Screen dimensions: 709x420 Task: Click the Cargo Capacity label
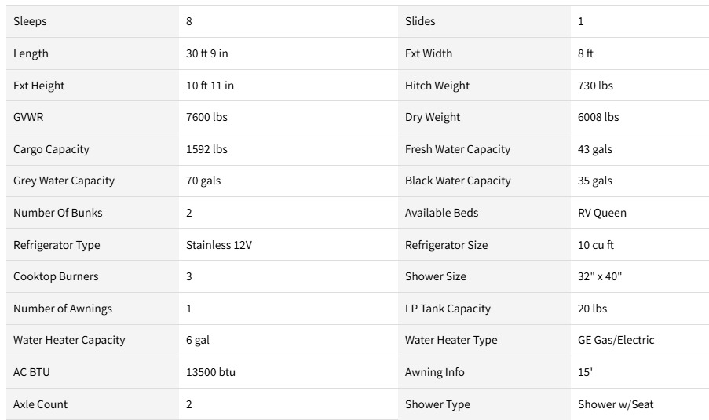[x=51, y=149]
